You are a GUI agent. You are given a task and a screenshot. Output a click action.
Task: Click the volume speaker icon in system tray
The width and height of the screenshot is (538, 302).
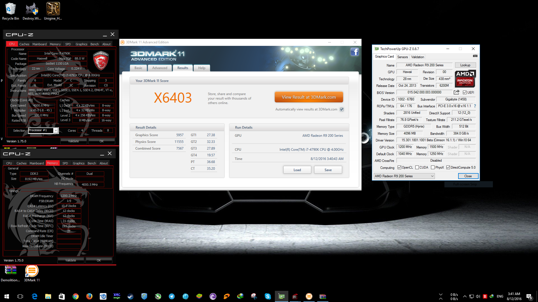coord(478,296)
